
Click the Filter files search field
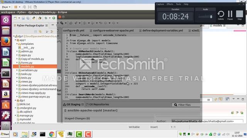[x=186, y=105]
